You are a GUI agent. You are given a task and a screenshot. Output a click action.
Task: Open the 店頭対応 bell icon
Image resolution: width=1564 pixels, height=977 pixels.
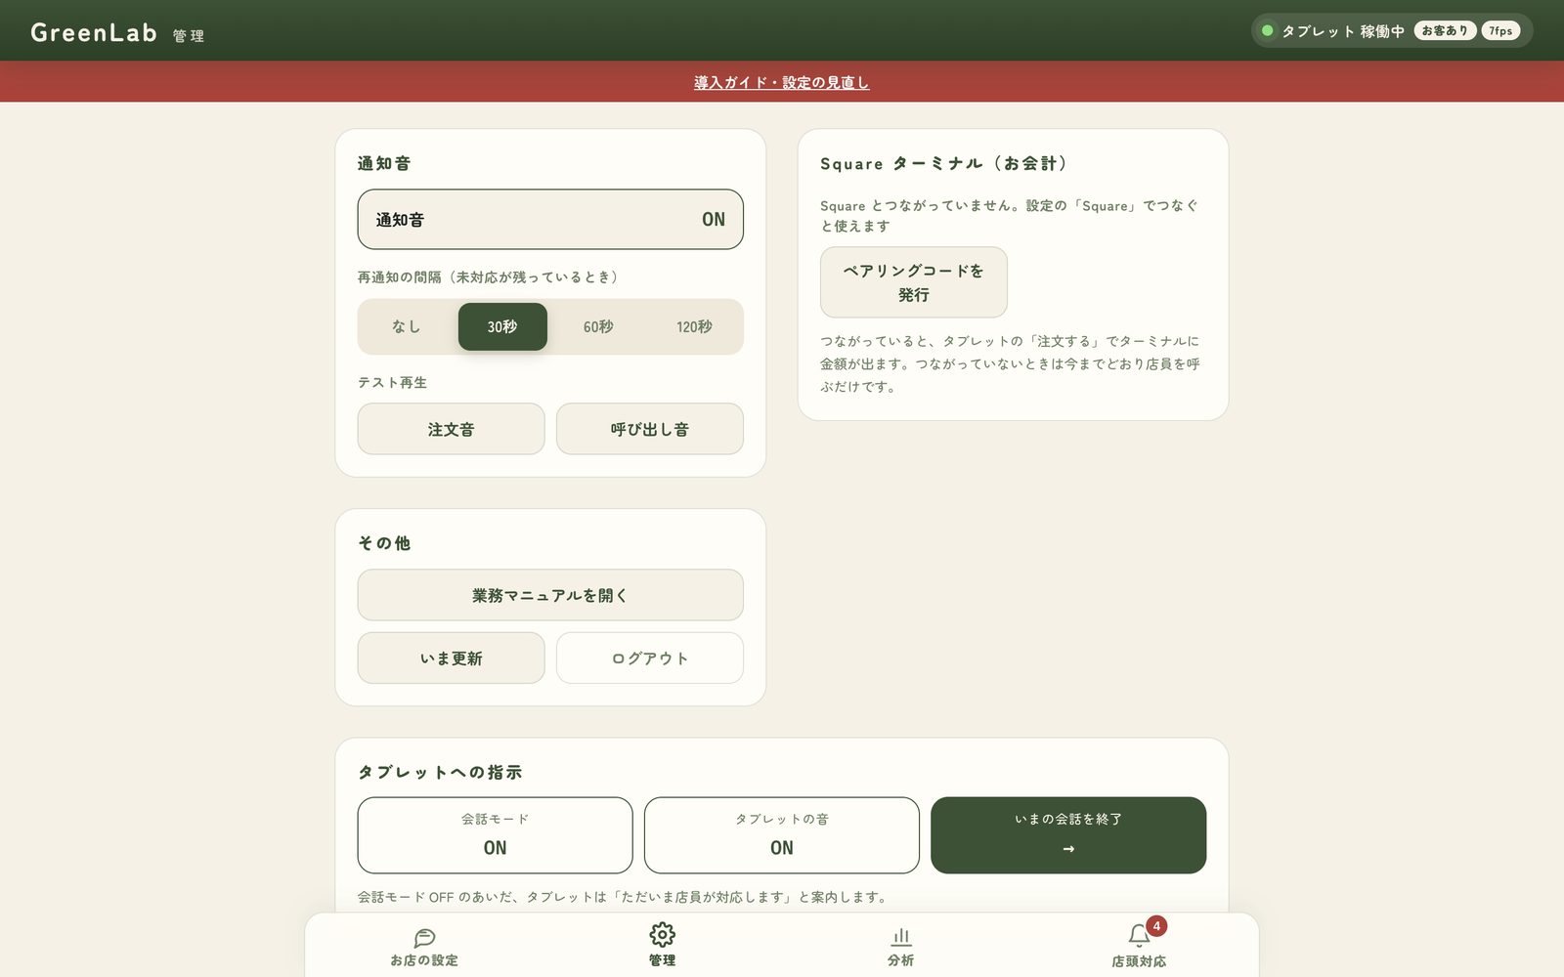pyautogui.click(x=1139, y=936)
